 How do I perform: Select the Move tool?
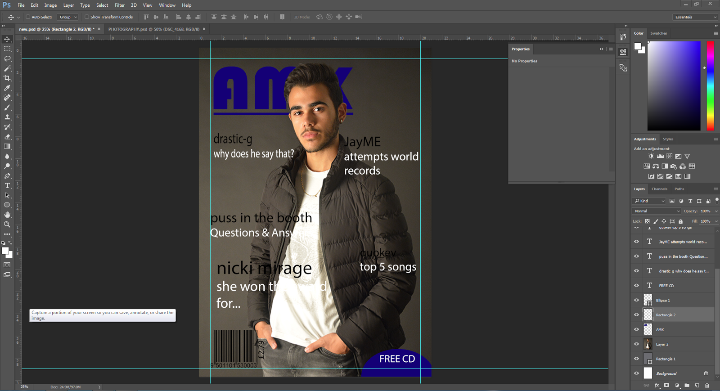pyautogui.click(x=7, y=39)
